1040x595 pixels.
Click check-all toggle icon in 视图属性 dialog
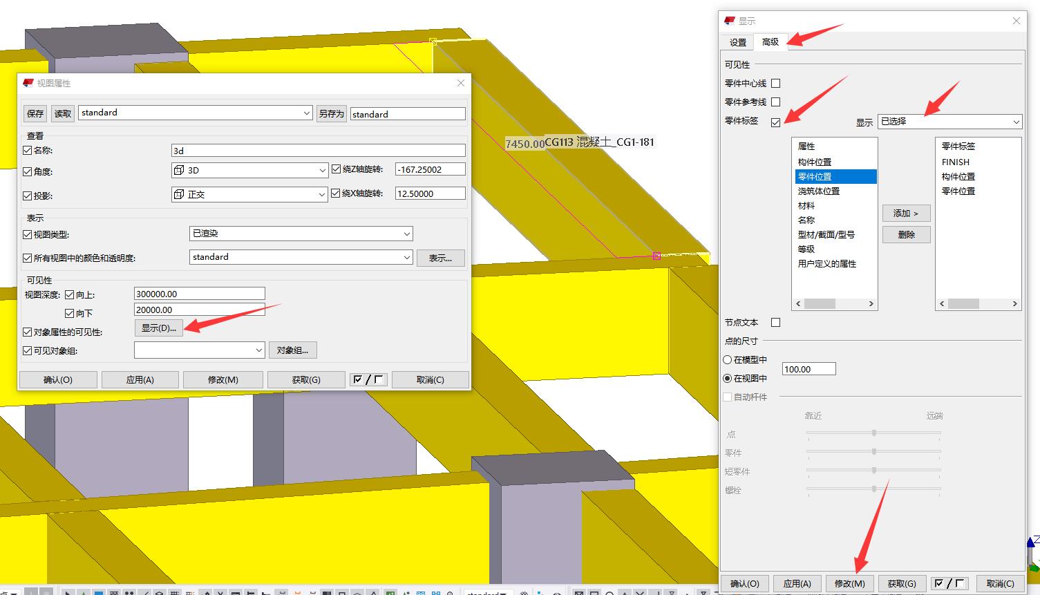pos(368,379)
